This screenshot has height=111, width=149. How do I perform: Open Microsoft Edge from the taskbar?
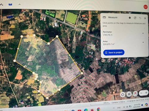point(86,110)
